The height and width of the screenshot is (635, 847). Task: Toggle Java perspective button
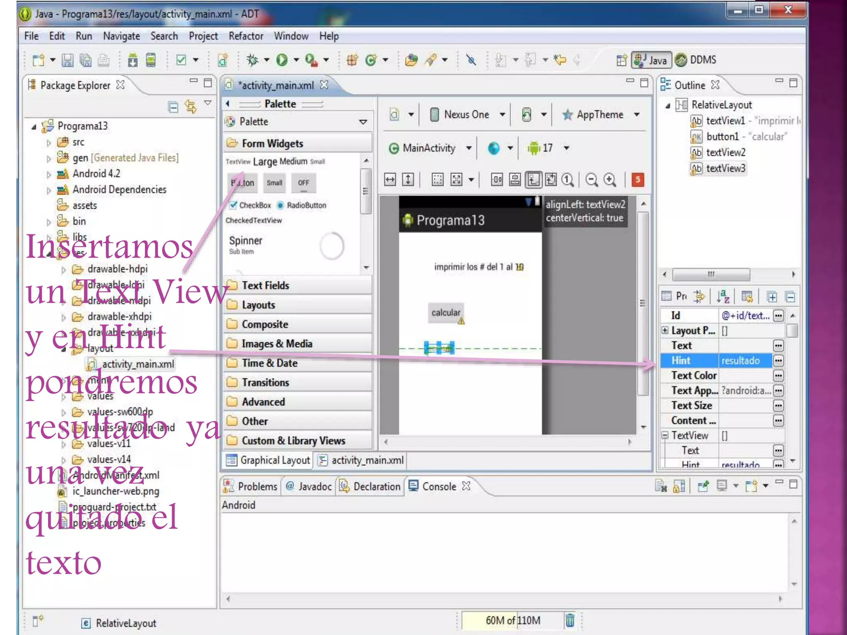pyautogui.click(x=651, y=60)
